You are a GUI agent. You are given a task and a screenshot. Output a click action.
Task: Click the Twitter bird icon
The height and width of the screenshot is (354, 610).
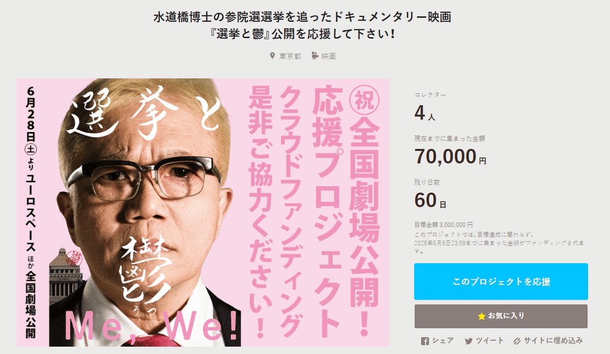469,341
